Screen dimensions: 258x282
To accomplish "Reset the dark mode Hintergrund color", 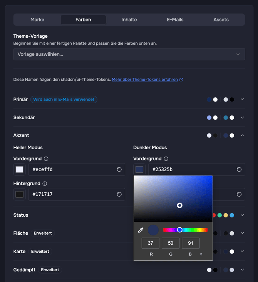I will click(239, 194).
